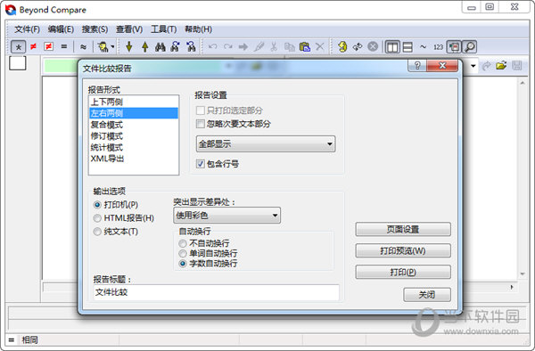Click the horizontal scrollbar right arrow

point(512,287)
